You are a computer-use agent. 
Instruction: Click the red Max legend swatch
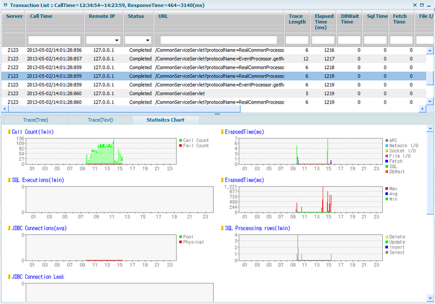pos(387,189)
